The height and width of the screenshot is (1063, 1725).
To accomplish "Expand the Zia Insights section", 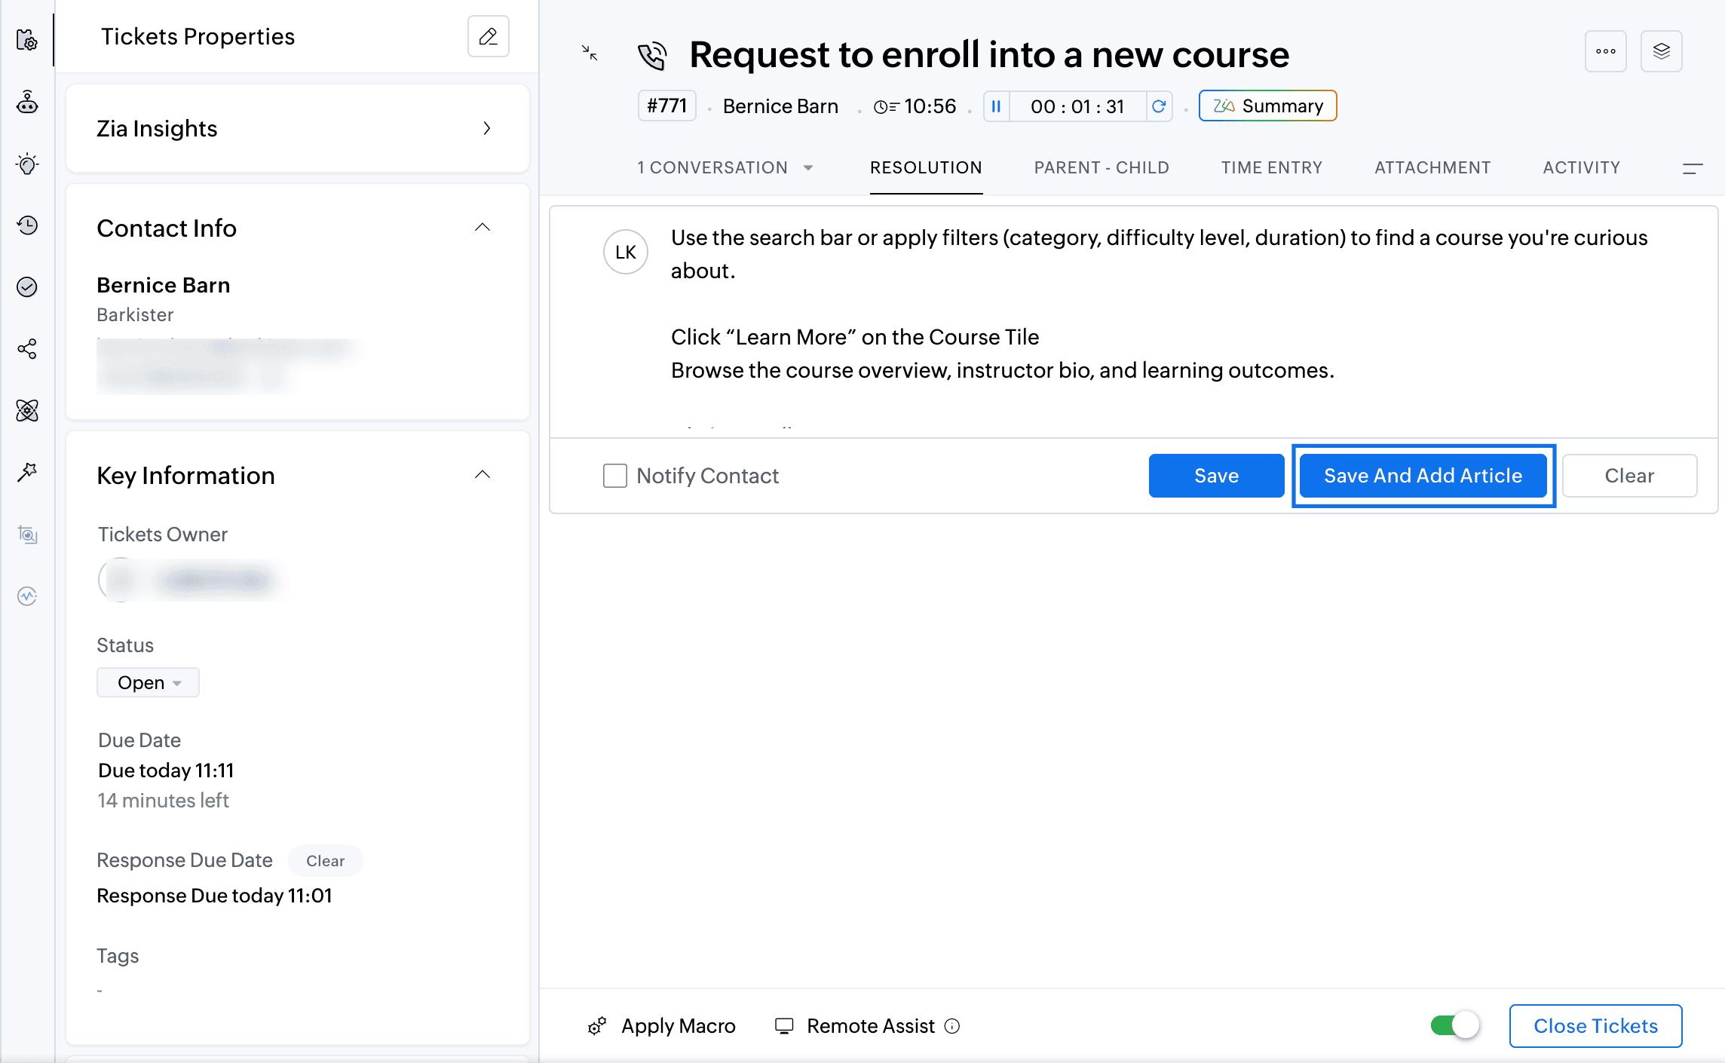I will 486,128.
